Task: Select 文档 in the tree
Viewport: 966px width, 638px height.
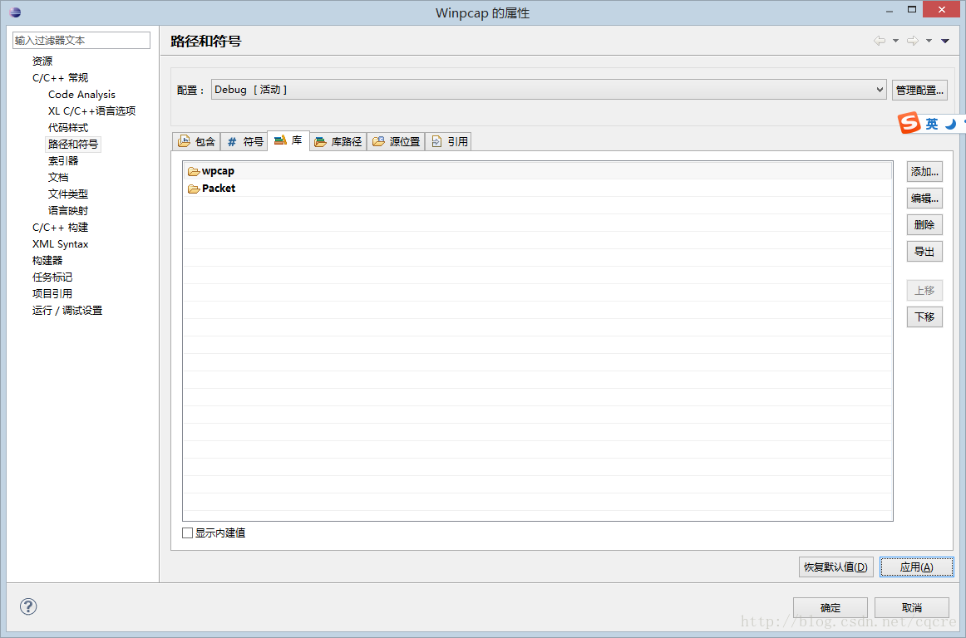Action: tap(58, 177)
